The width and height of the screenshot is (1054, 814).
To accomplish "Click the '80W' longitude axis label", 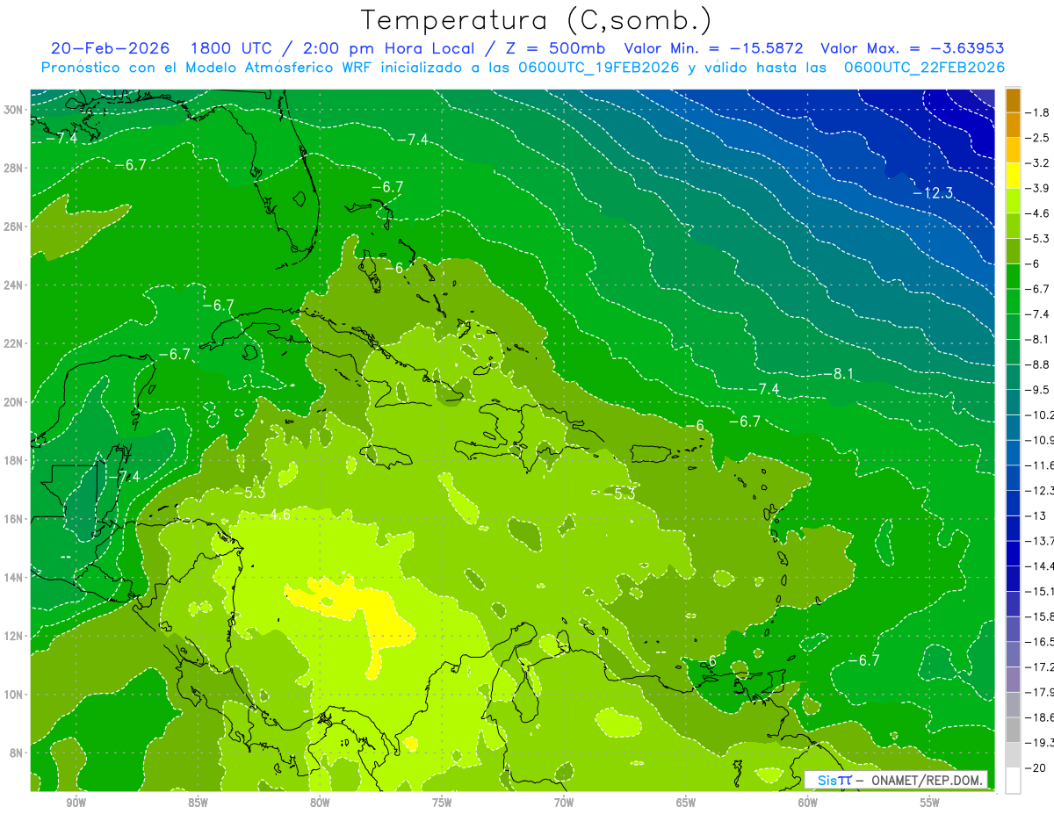I will (x=320, y=803).
